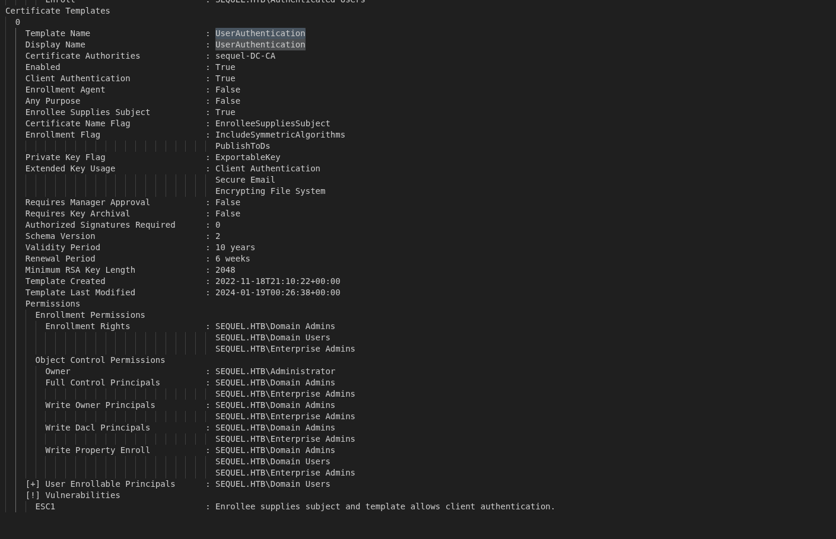Click the 'Object Control Permissions' subheading
The height and width of the screenshot is (539, 836).
100,360
